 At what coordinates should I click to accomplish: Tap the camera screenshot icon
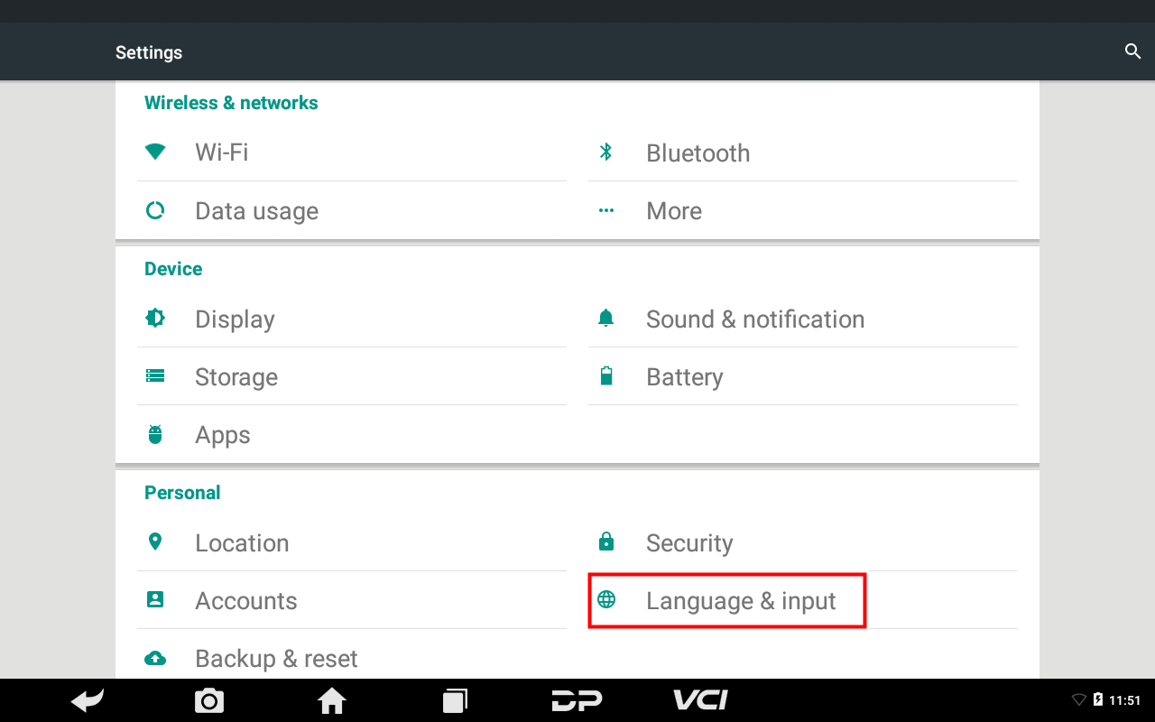pyautogui.click(x=209, y=700)
